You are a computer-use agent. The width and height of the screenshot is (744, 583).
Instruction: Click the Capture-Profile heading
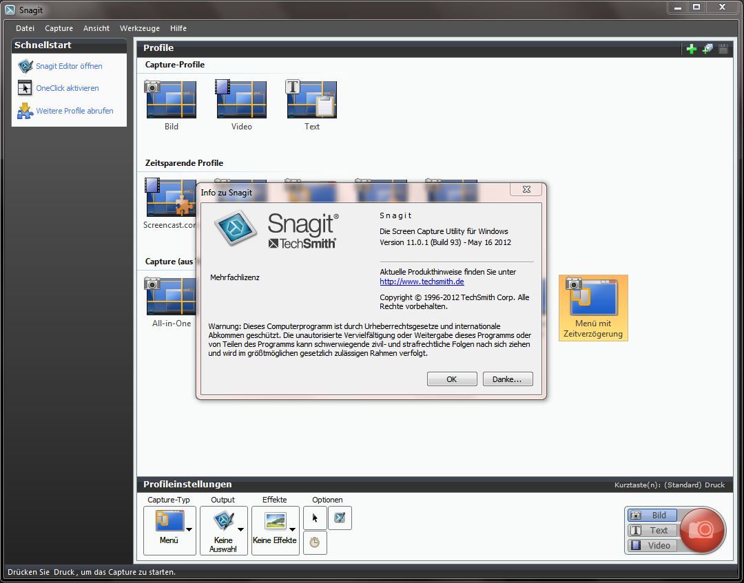[174, 65]
